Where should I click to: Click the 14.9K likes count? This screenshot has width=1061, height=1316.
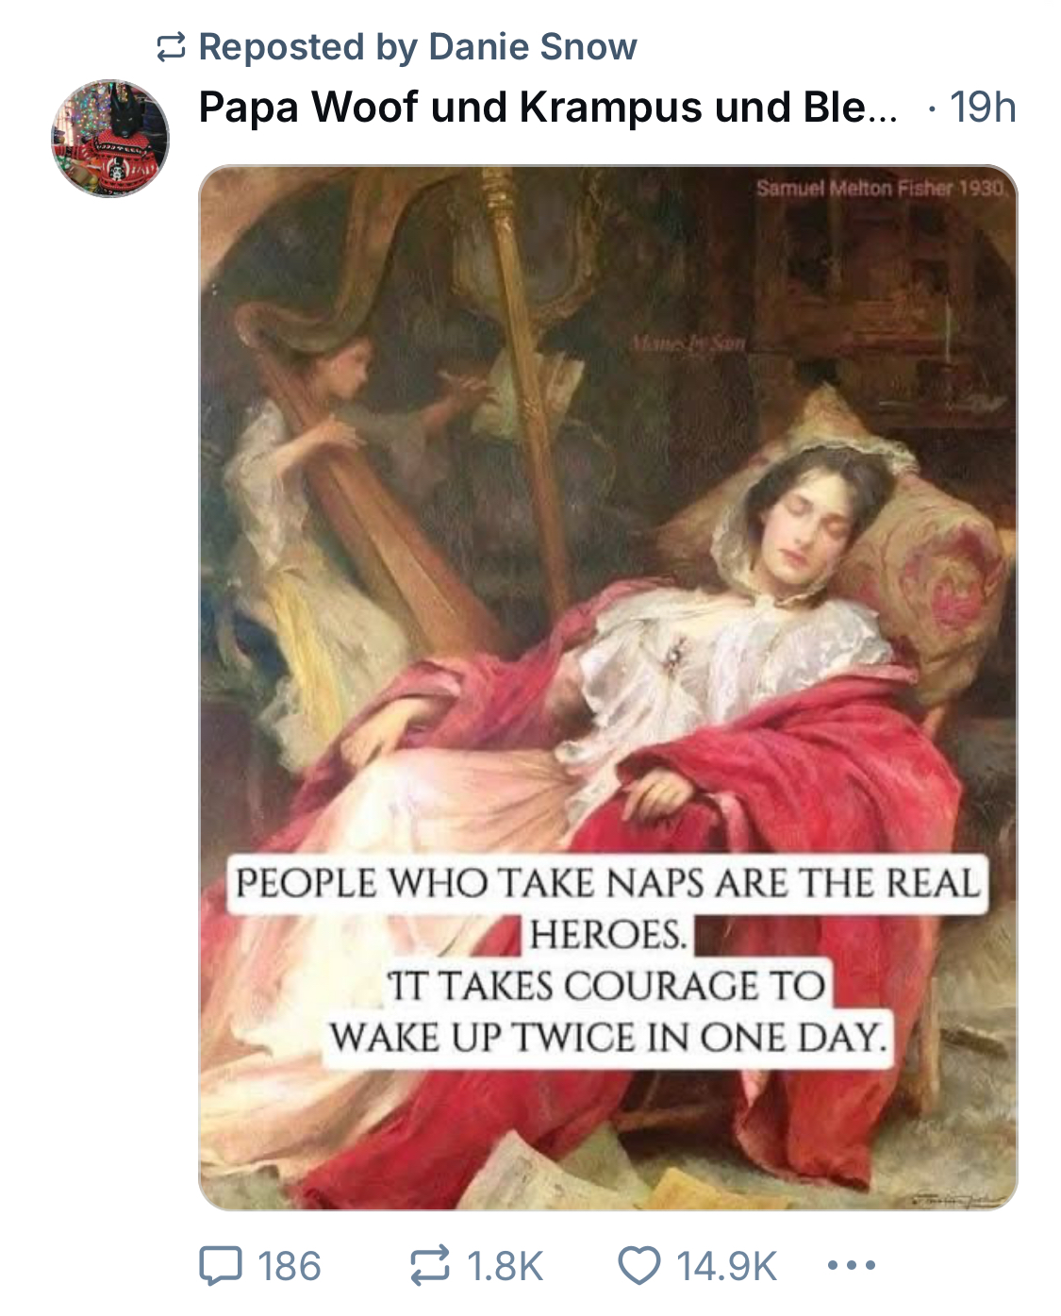tap(727, 1266)
